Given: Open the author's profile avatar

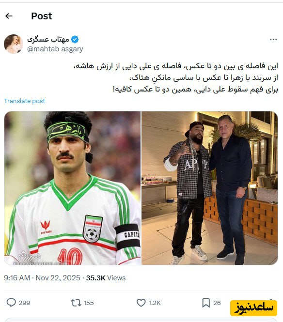Looking at the screenshot, I should tap(14, 44).
